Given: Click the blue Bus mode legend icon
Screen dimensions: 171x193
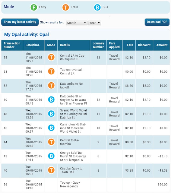Looking at the screenshot, I should point(97,7).
